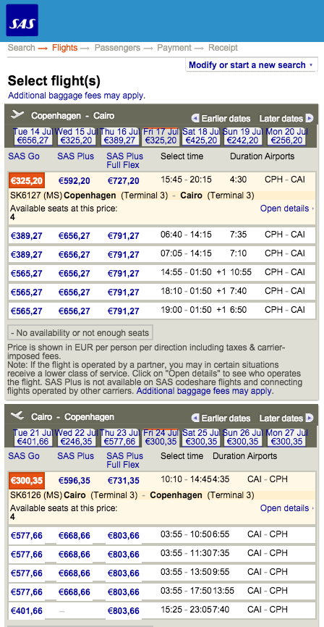Screen dimensions: 324x627
Task: Select €389,27 SAS Go for 06:40 departure
Action: 26,236
